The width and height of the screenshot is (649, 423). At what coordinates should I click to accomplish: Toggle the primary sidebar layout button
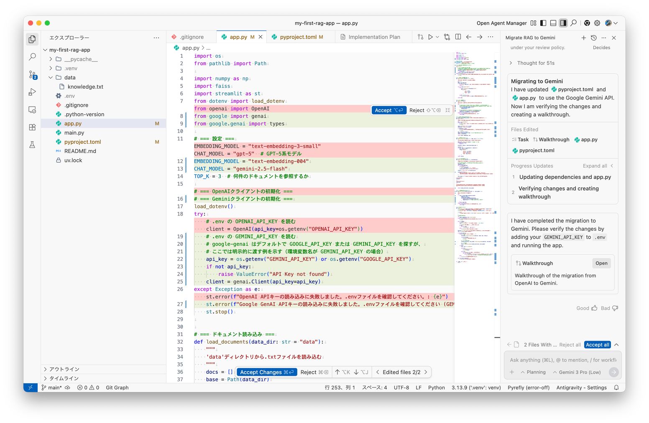(543, 23)
